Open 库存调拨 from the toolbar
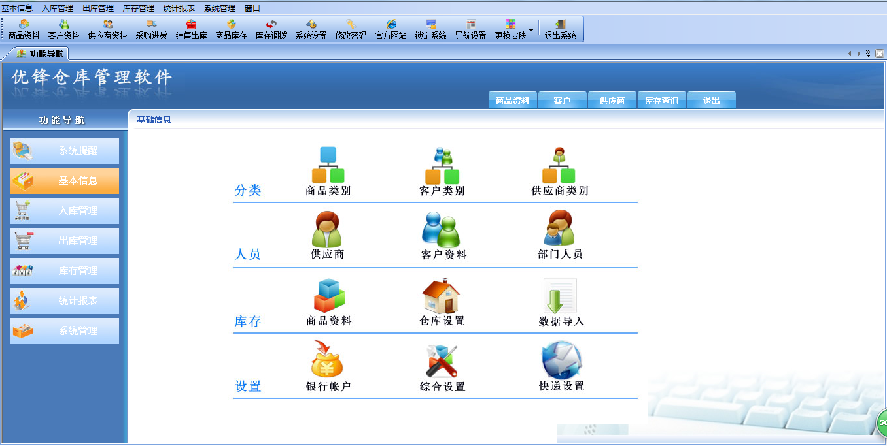Viewport: 887px width, 446px height. [271, 29]
